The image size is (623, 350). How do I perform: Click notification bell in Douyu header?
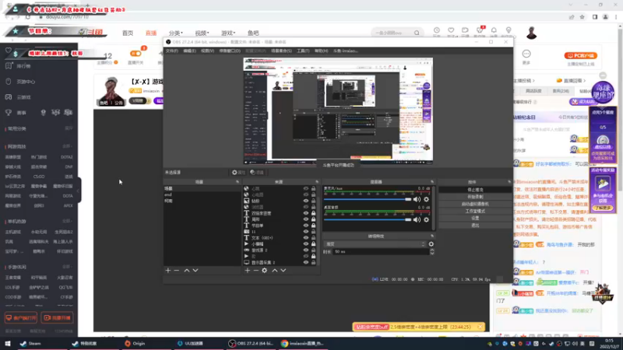(x=494, y=30)
